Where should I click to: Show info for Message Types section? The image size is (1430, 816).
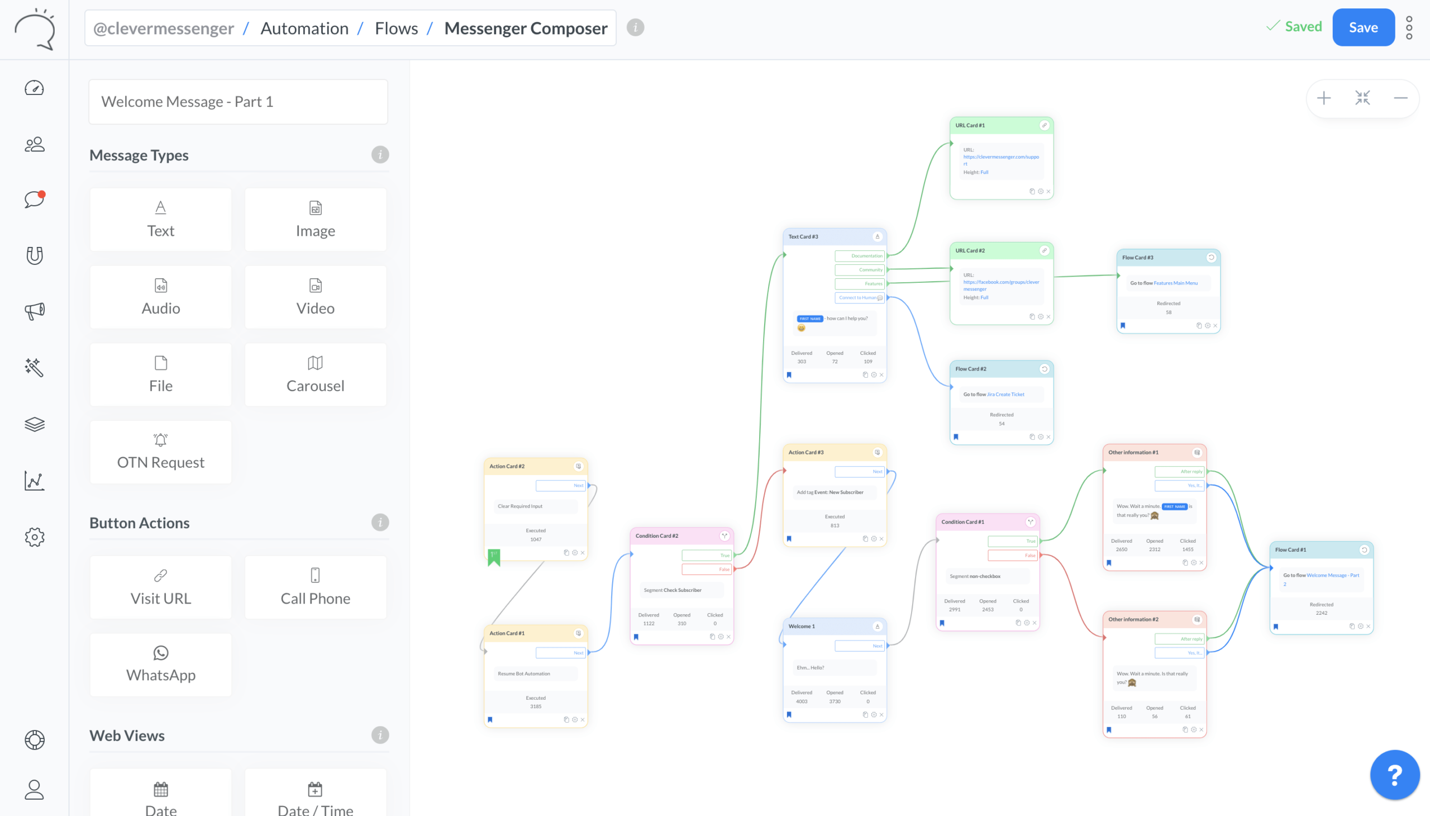(380, 155)
